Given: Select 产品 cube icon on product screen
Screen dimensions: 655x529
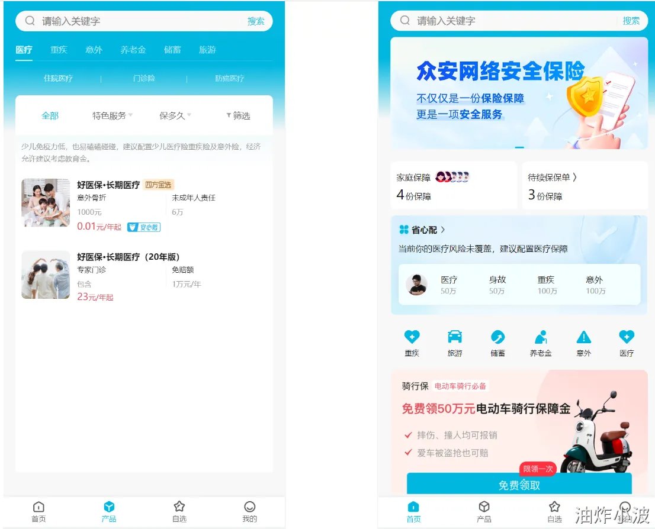Looking at the screenshot, I should pyautogui.click(x=109, y=507).
